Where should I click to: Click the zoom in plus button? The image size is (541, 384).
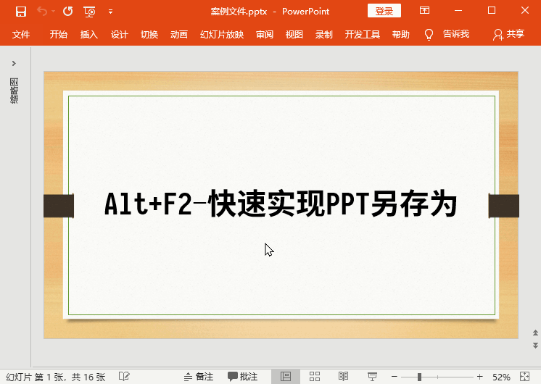479,377
